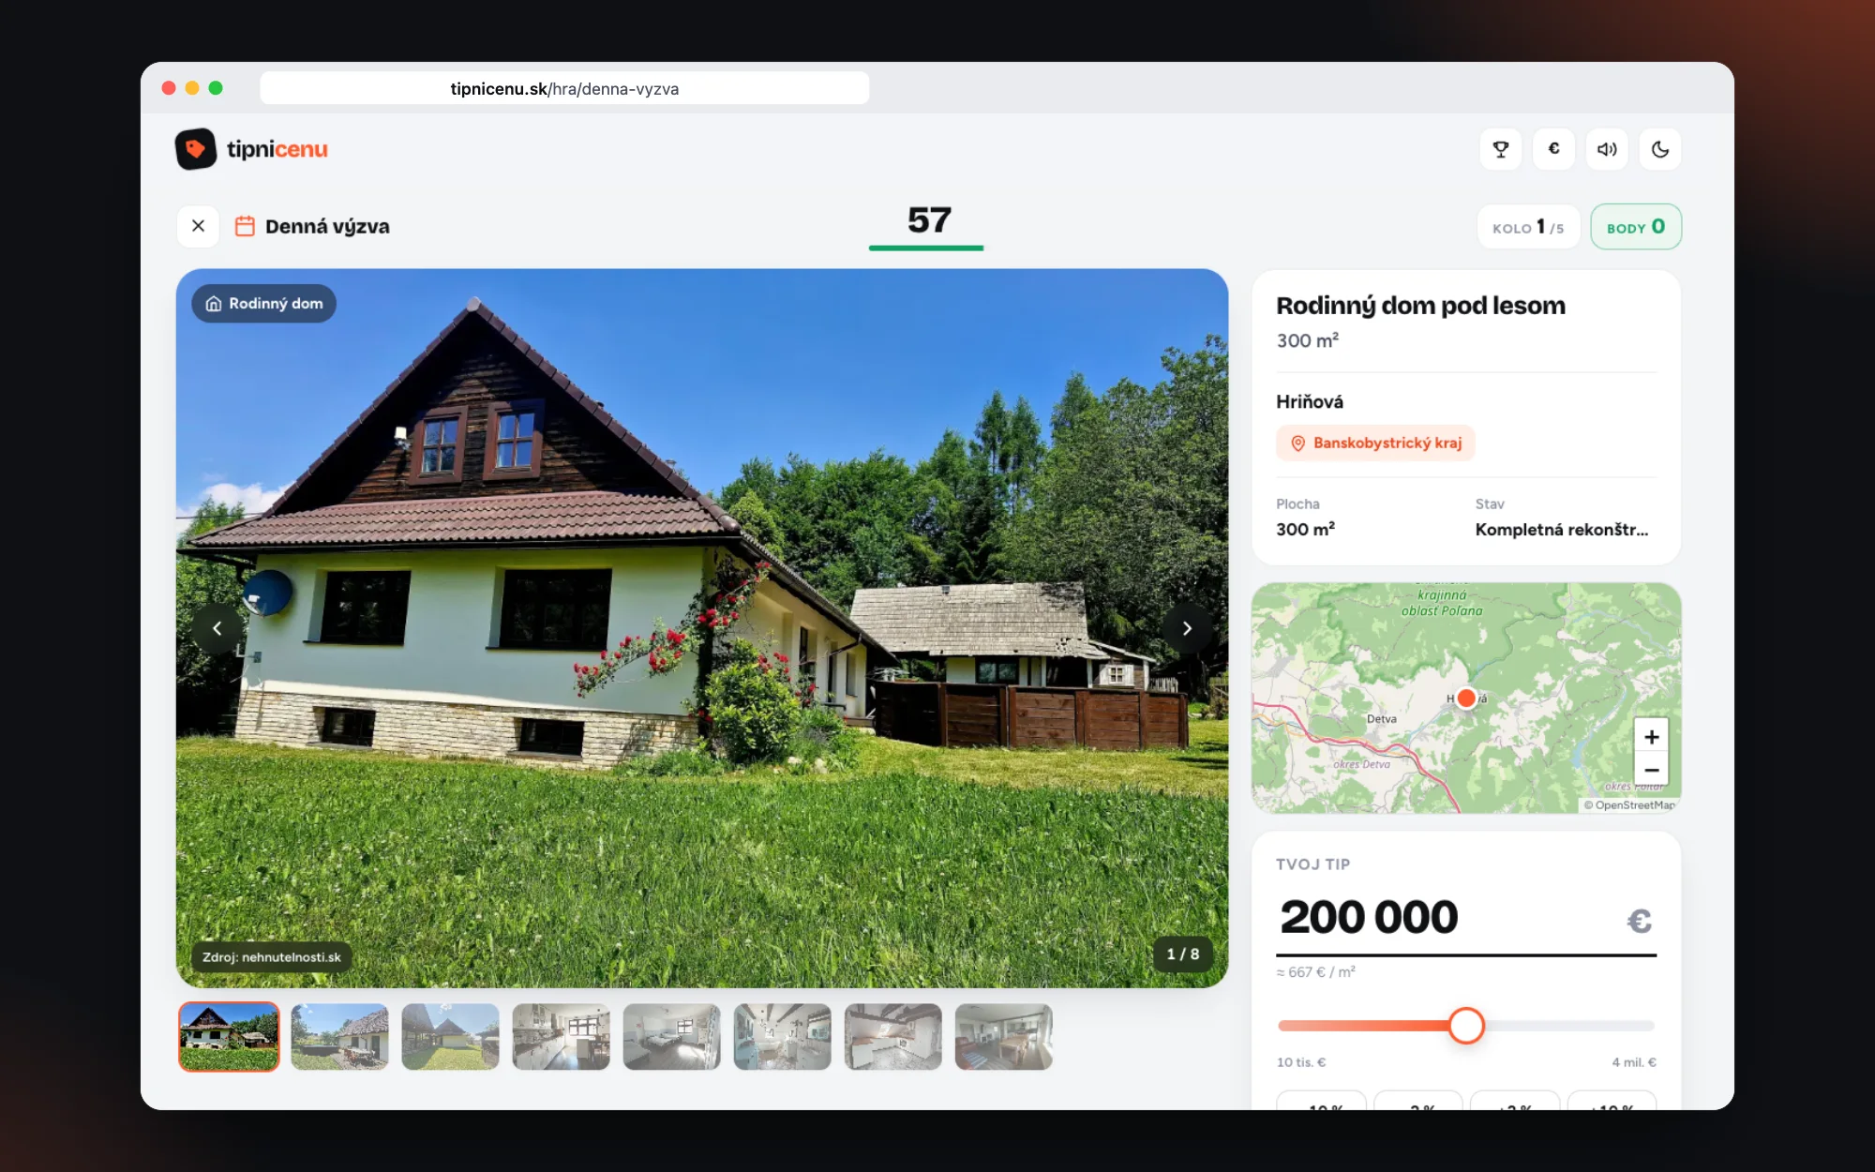Click the price slider handle

click(x=1466, y=1026)
